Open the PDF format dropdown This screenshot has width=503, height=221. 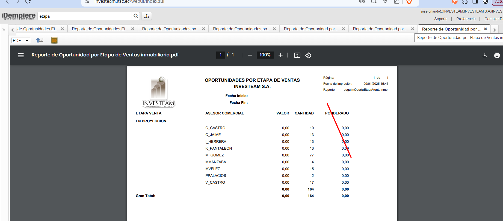click(x=21, y=40)
